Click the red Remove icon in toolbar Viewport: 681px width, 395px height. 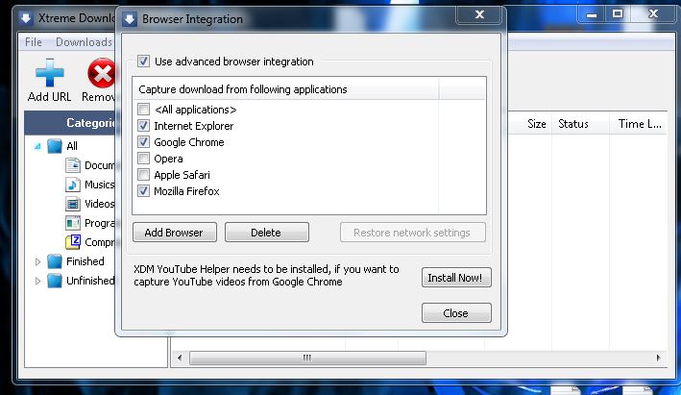(x=101, y=73)
